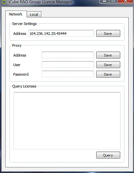This screenshot has width=134, height=173.
Task: Maximize the License Manager window
Action: pyautogui.click(x=113, y=2)
